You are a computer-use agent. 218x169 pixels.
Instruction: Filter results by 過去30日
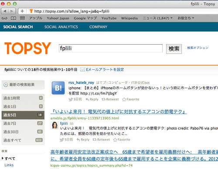(23, 132)
